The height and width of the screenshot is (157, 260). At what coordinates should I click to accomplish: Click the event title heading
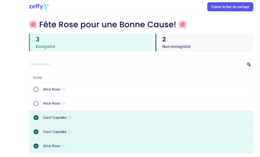108,24
